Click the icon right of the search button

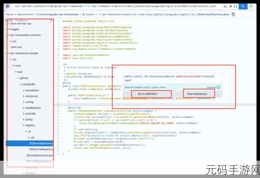coord(251,6)
